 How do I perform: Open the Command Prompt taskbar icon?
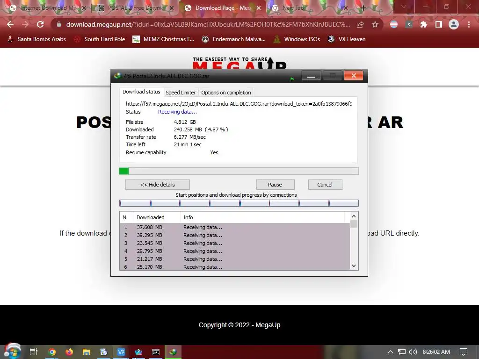tap(156, 352)
